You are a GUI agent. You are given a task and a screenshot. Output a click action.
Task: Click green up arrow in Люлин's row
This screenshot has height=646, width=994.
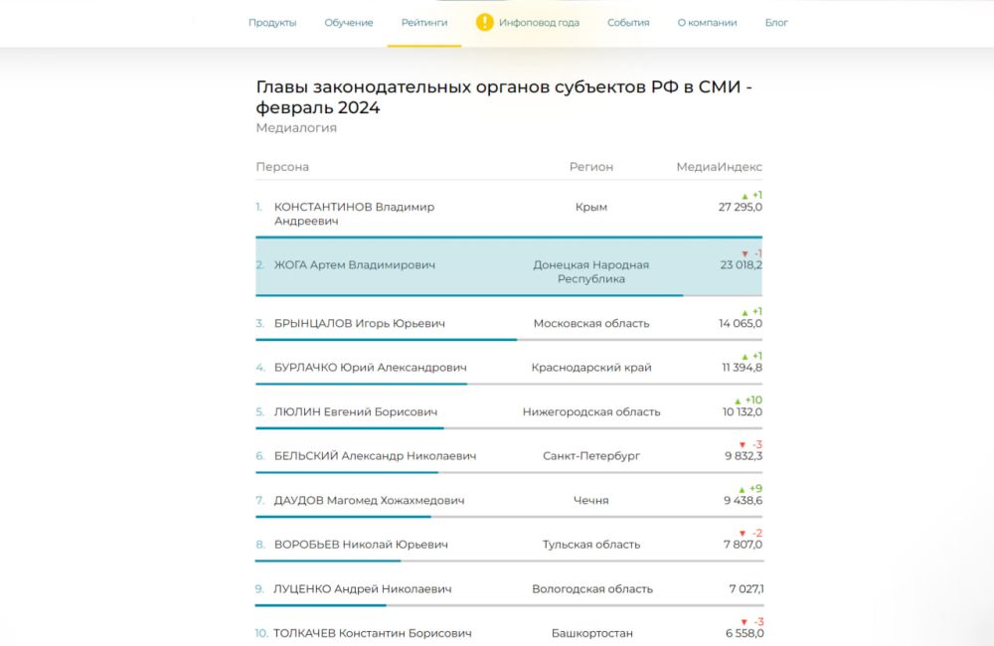pos(738,401)
